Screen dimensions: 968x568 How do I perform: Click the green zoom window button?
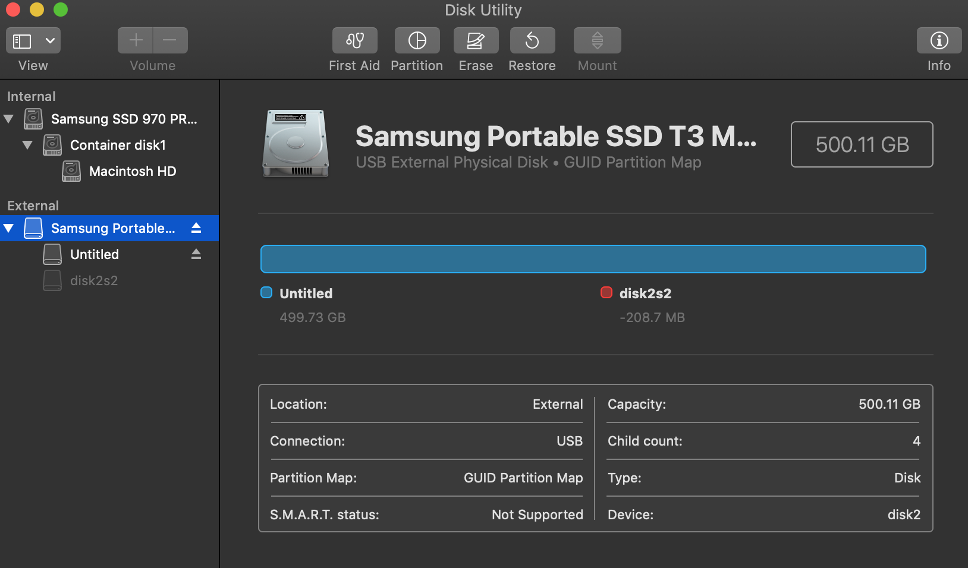coord(61,10)
